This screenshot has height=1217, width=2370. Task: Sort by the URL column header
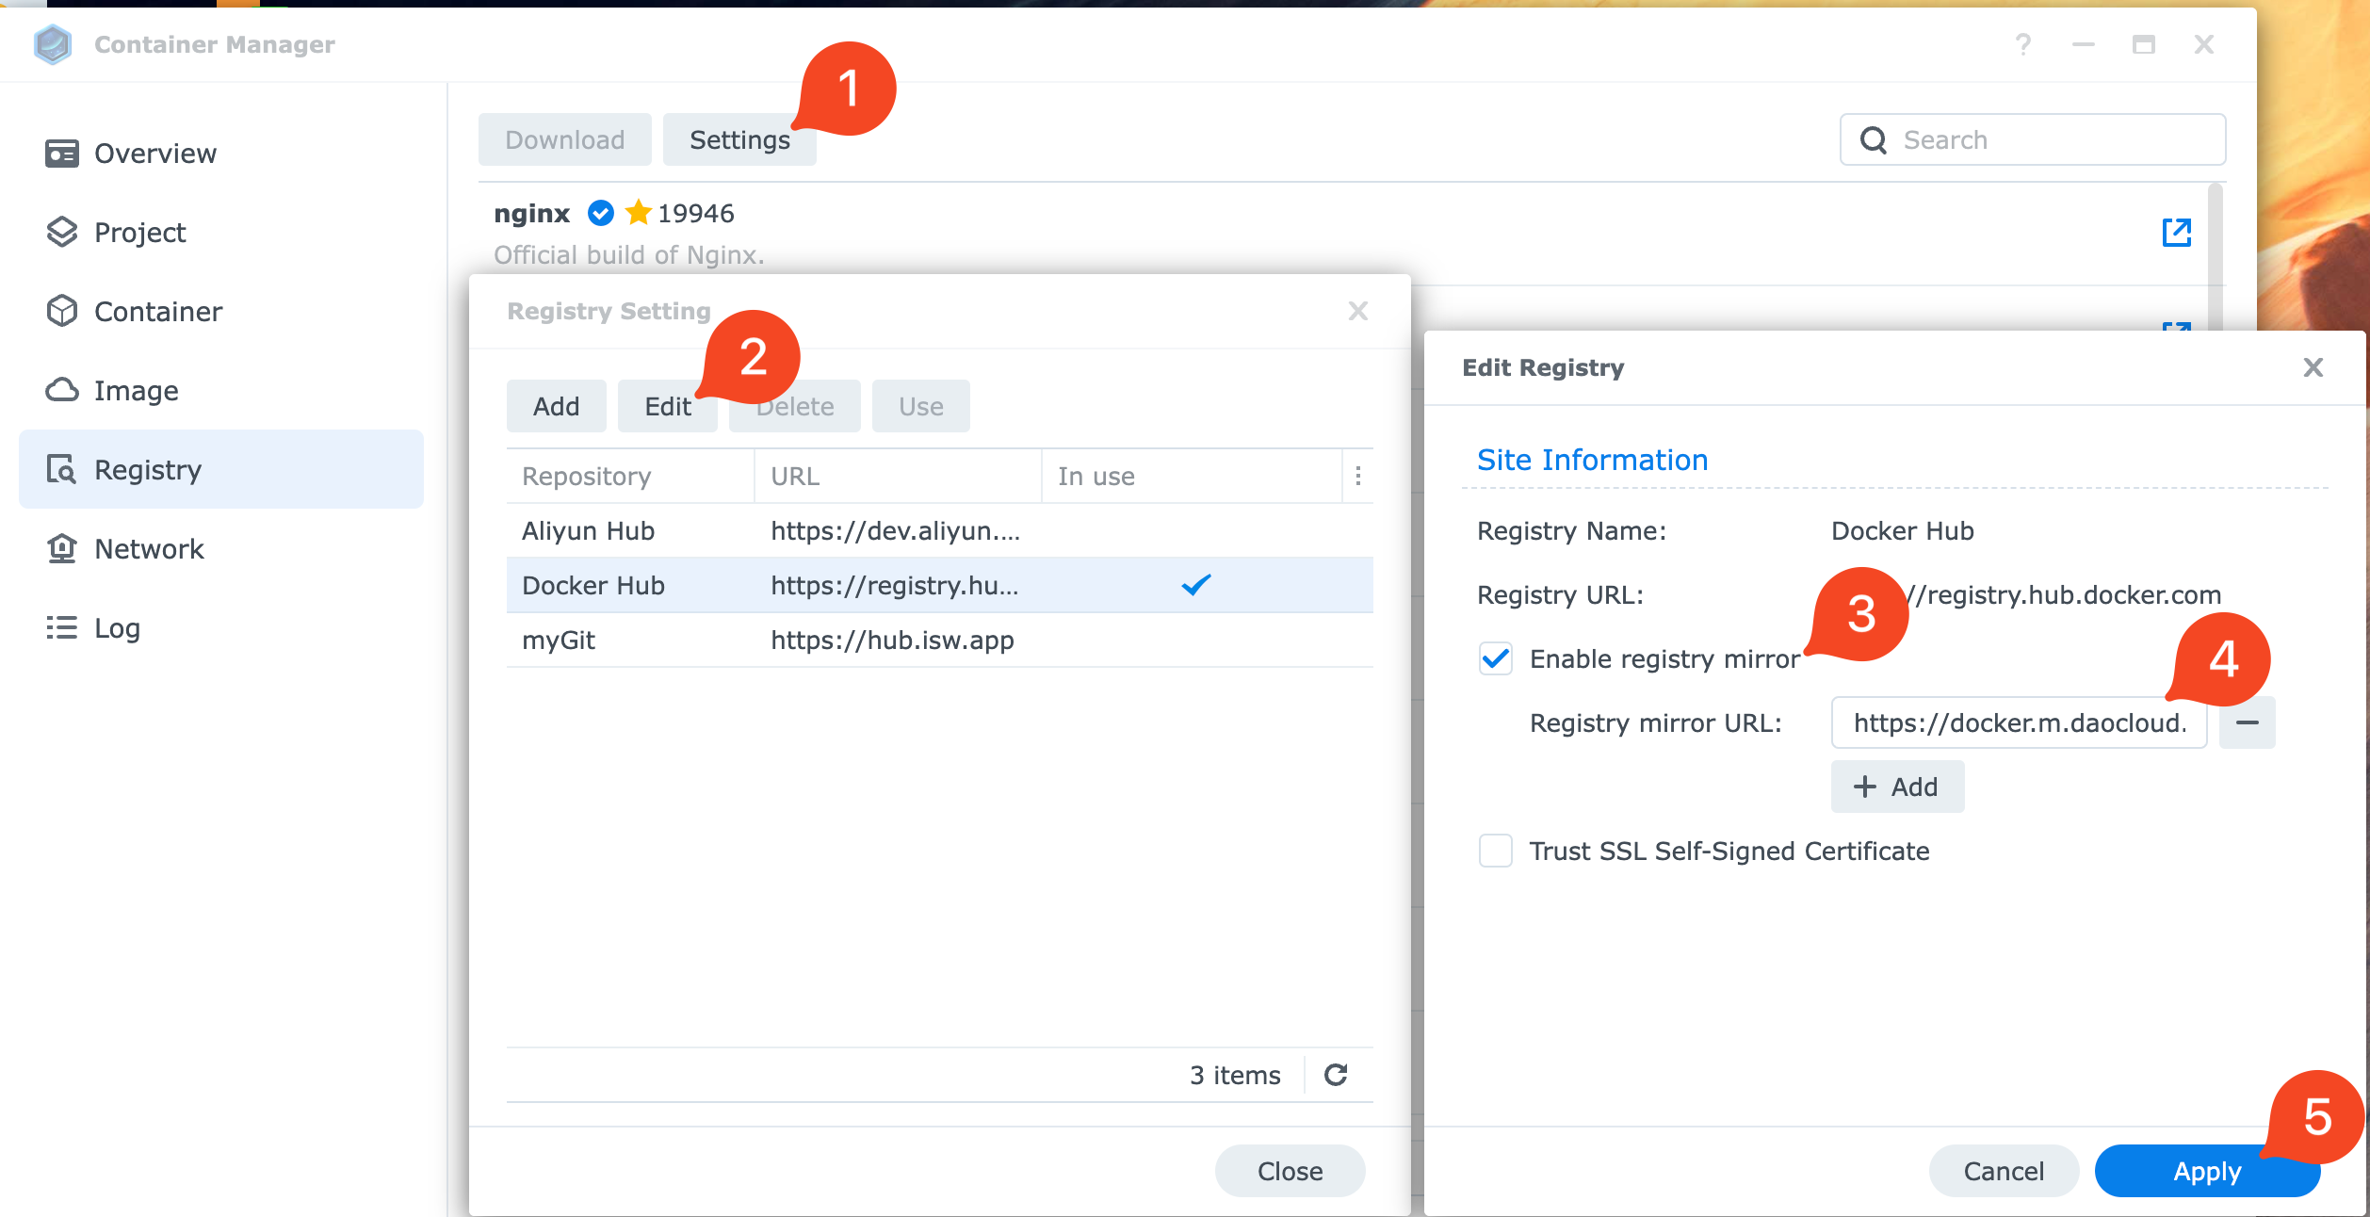[898, 477]
